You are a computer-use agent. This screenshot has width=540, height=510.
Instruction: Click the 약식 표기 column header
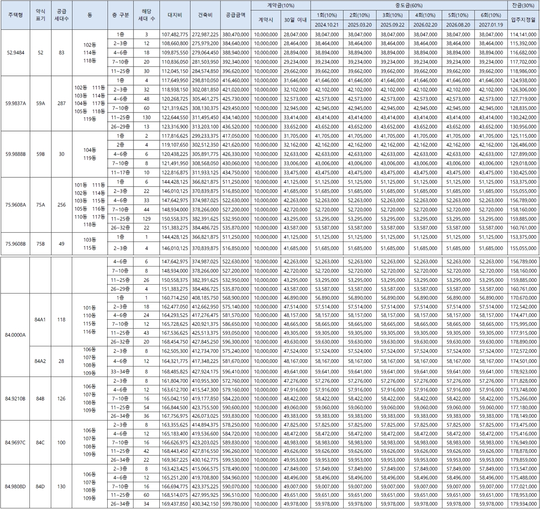click(x=40, y=15)
